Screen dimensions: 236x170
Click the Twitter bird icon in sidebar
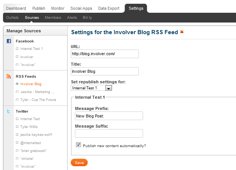[9, 111]
